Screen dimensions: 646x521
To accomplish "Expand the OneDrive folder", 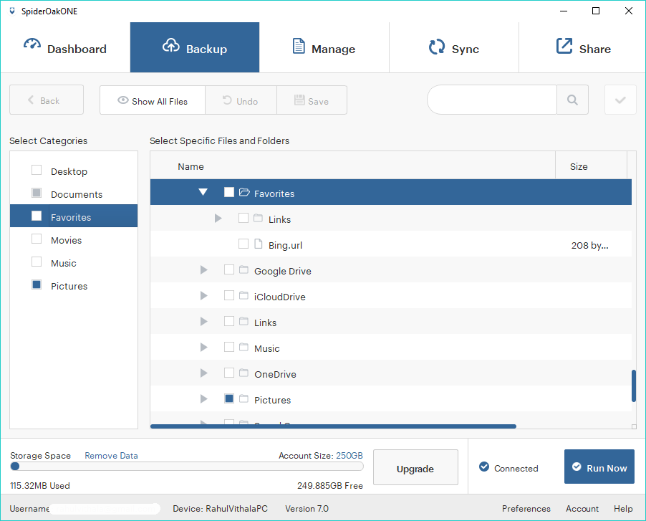I will coord(203,373).
